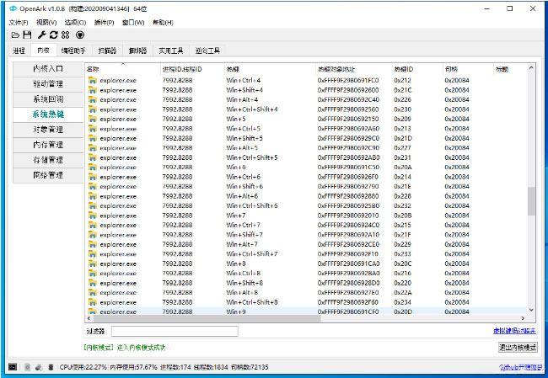Click the save disk toolbar icon
Screen dimensions: 548x378
coord(27,35)
